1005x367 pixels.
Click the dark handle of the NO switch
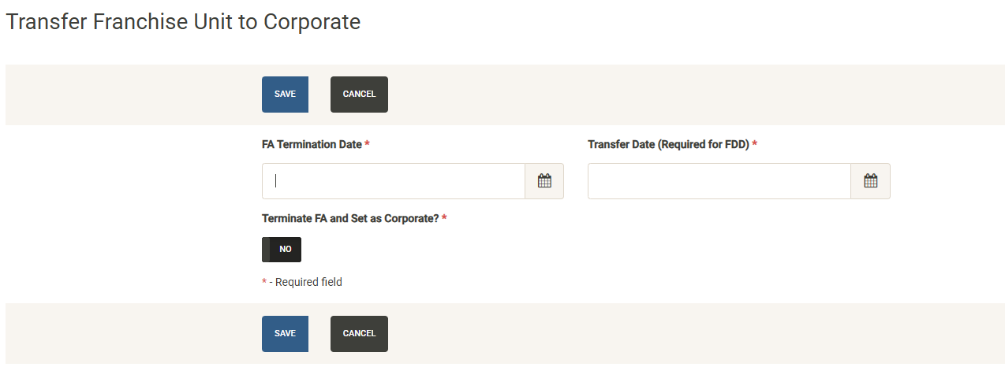coord(266,250)
